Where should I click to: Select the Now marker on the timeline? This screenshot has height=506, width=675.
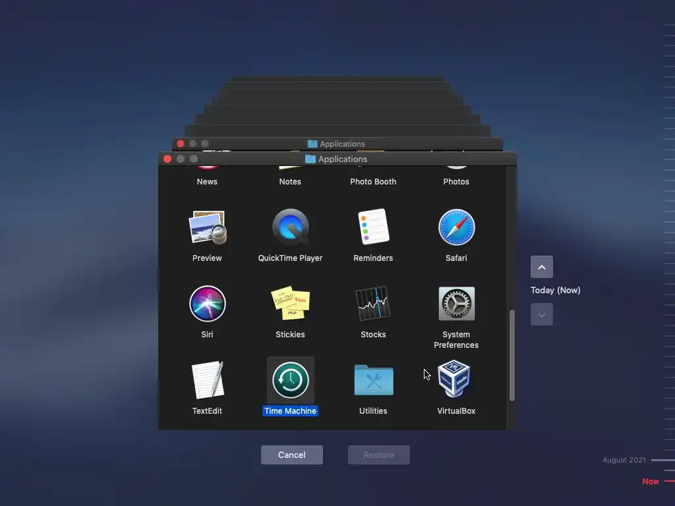pos(651,482)
